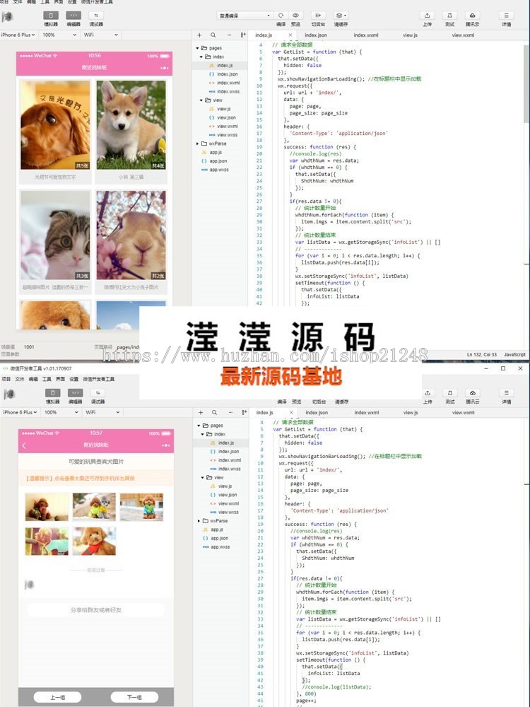The height and width of the screenshot is (707, 530).
Task: Toggle the simulator button in the top window
Action: click(x=50, y=16)
